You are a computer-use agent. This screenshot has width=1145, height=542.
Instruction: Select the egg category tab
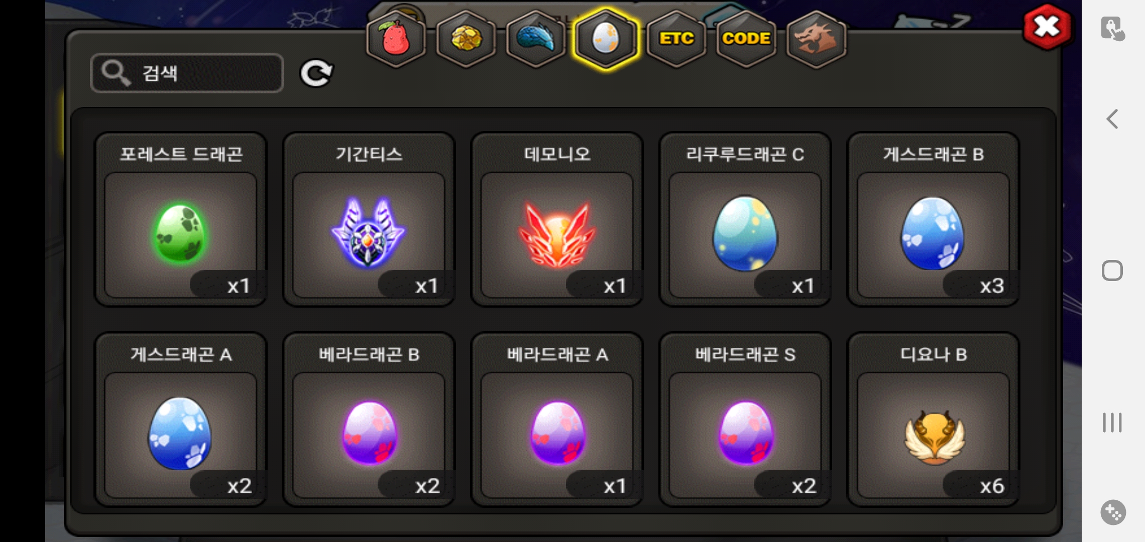606,39
